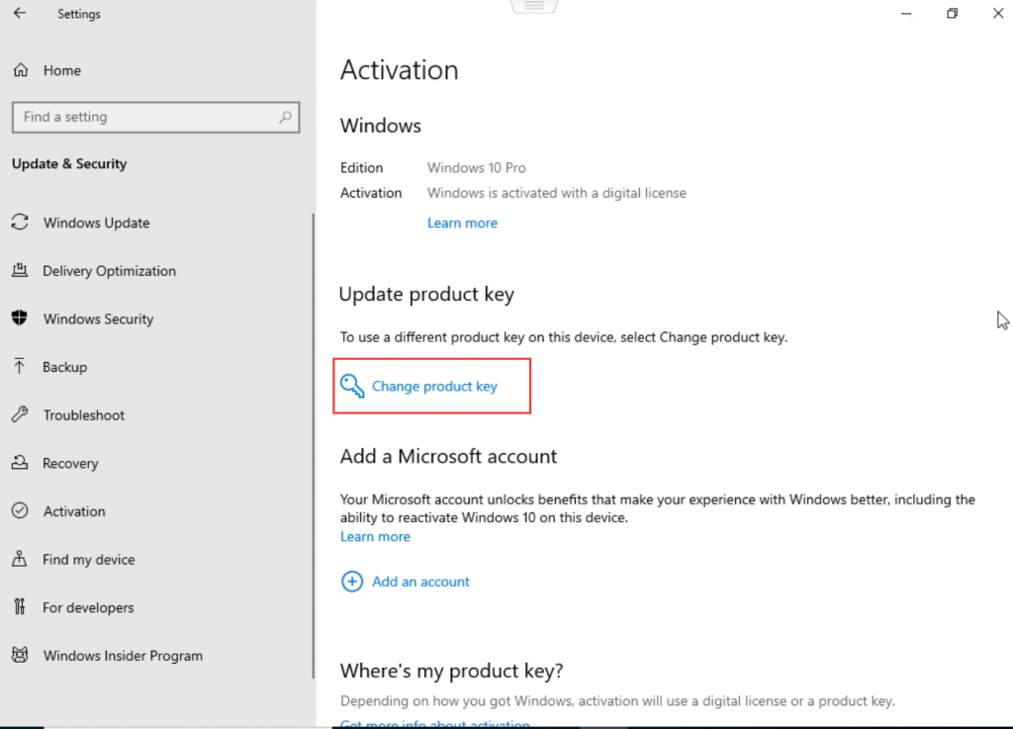The width and height of the screenshot is (1013, 729).
Task: Open Find my device settings
Action: (88, 560)
